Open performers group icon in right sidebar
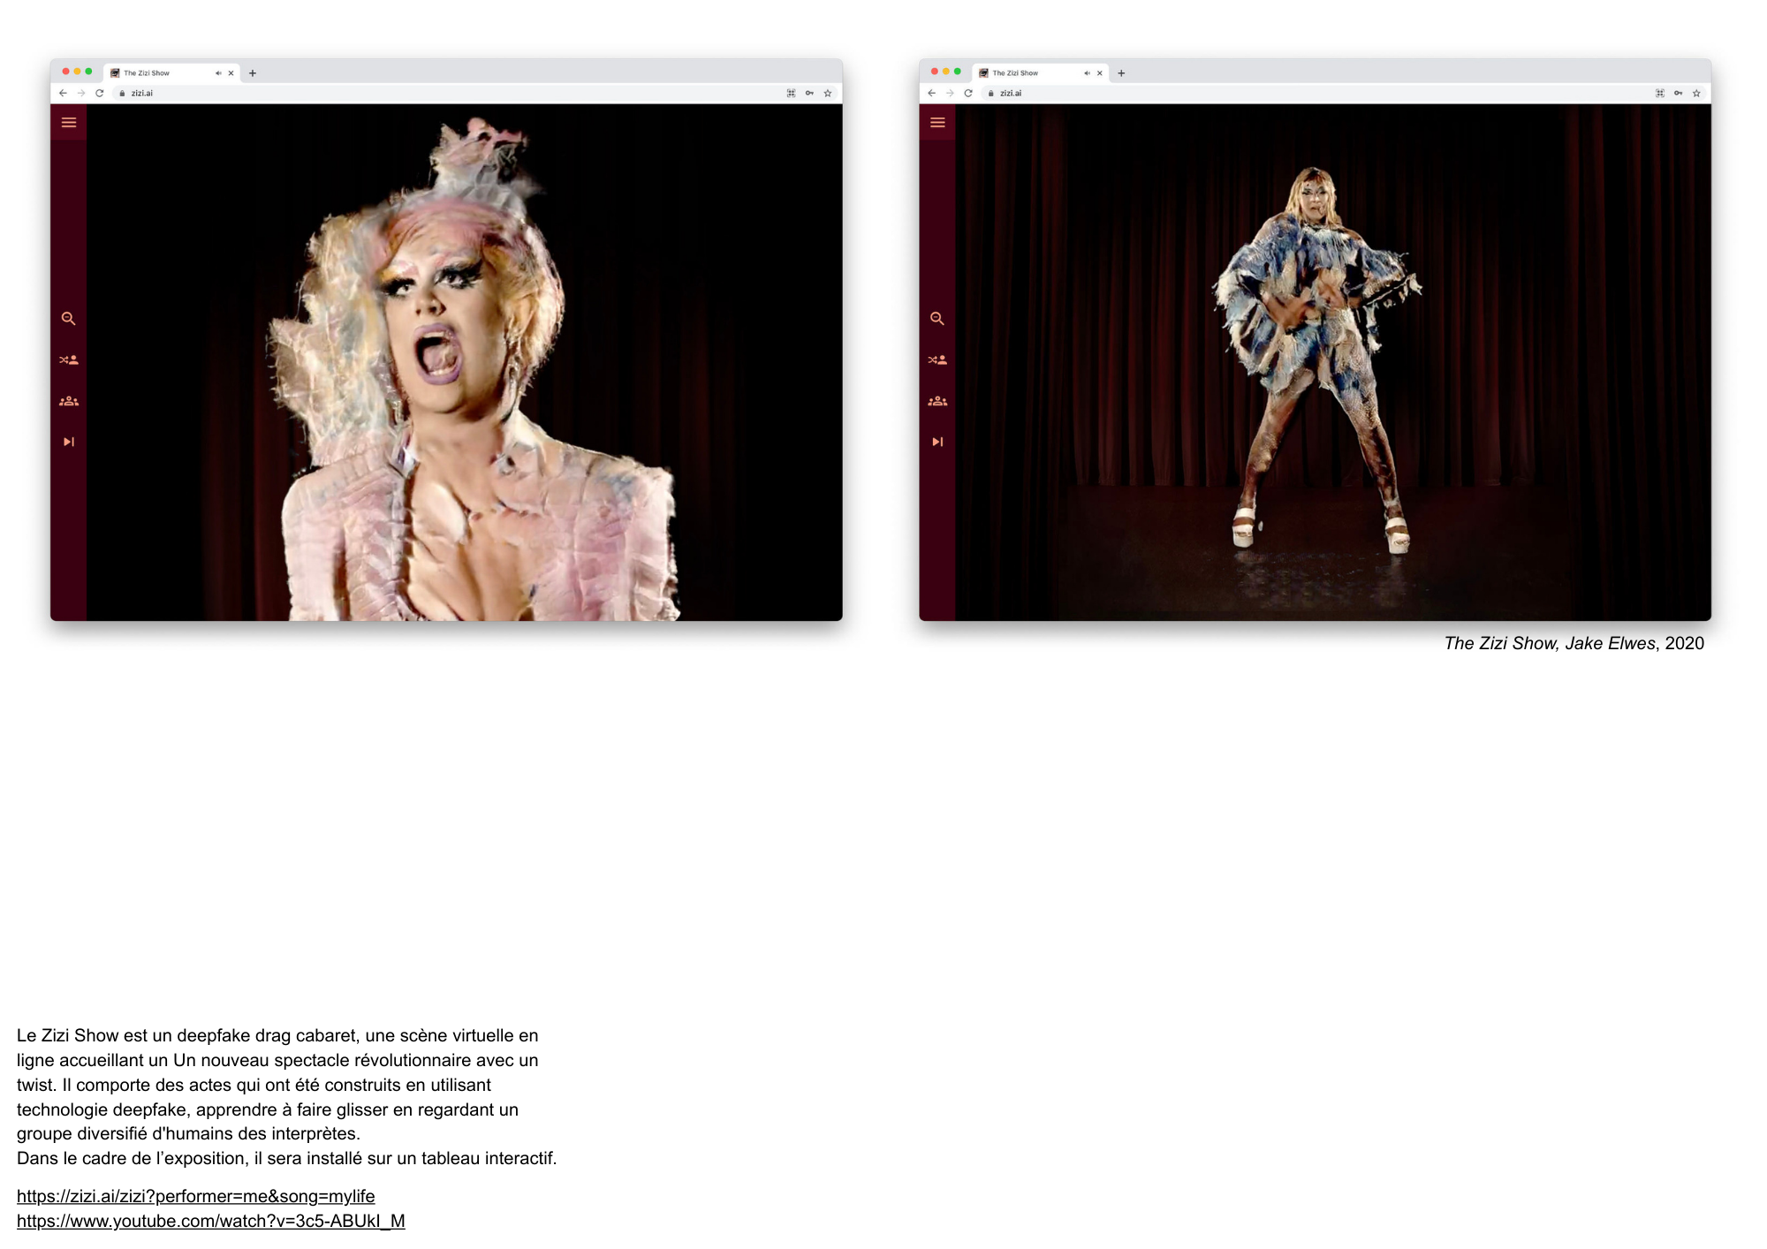This screenshot has height=1249, width=1767. point(937,402)
